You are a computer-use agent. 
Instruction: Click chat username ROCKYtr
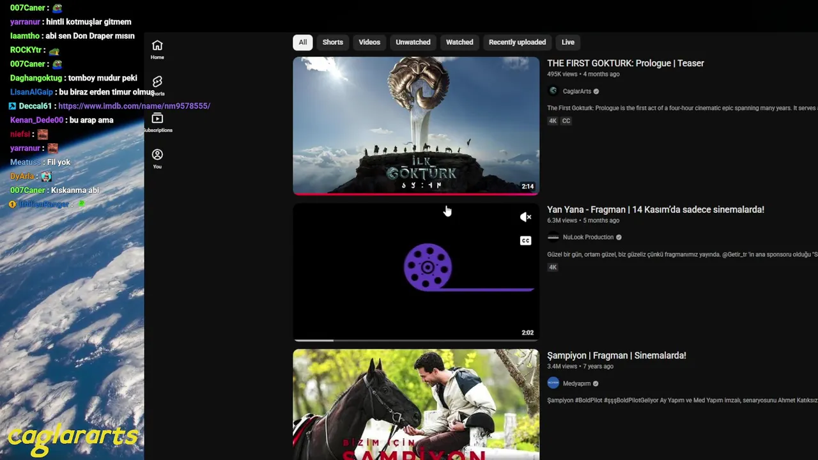[x=26, y=50]
